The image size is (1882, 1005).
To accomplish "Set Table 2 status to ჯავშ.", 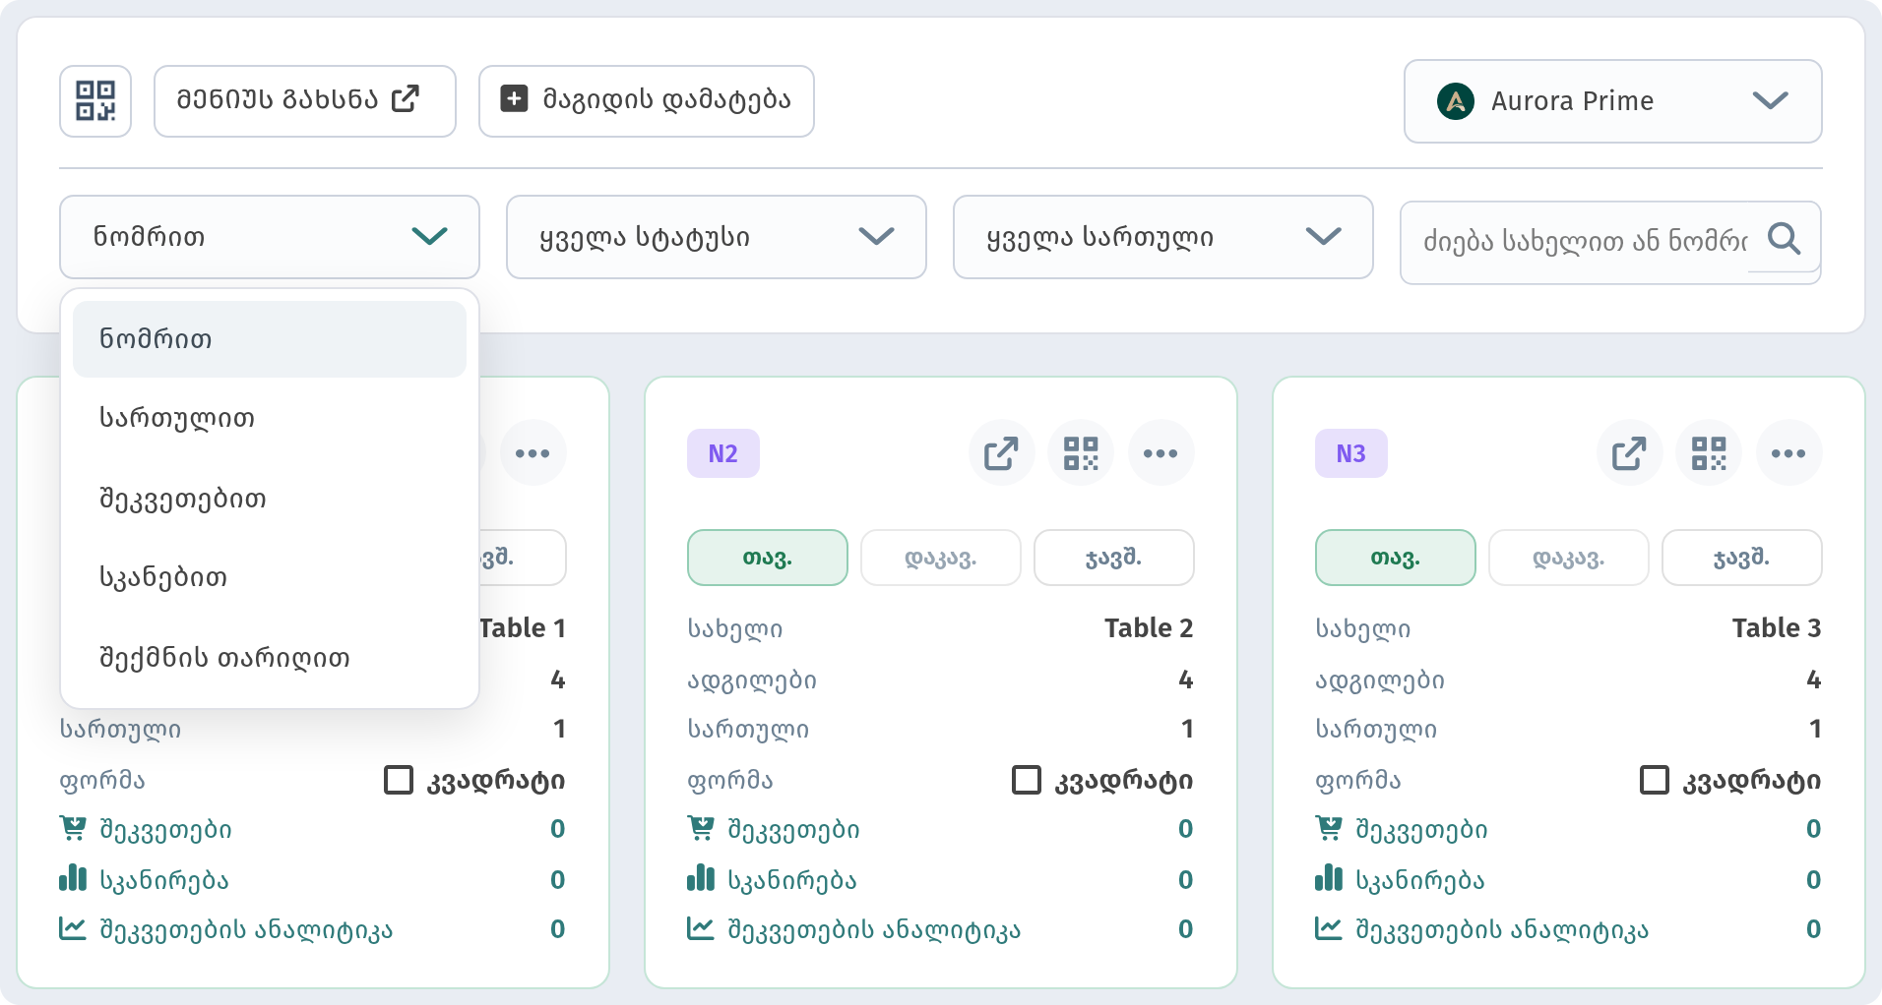I will click(x=1114, y=558).
